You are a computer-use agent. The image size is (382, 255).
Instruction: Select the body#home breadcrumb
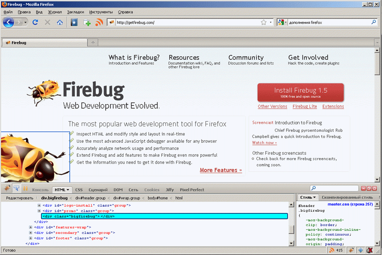(x=157, y=198)
